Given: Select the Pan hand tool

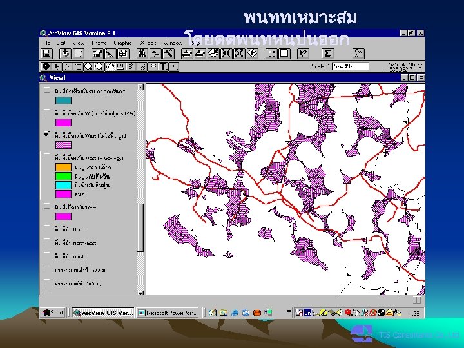Looking at the screenshot, I should tap(110, 66).
